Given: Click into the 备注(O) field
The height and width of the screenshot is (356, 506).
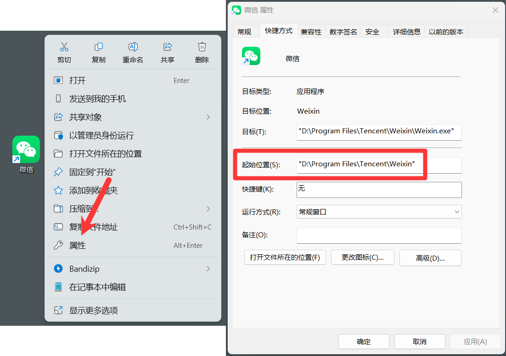Looking at the screenshot, I should pos(379,236).
